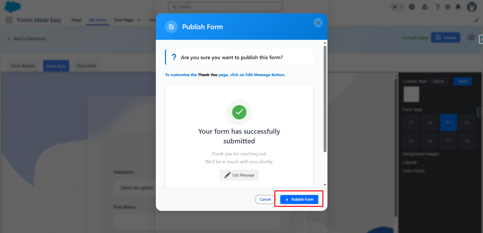Screen dimensions: 483x233
Task: Open the App Launcher grid icon
Action: 9,20
